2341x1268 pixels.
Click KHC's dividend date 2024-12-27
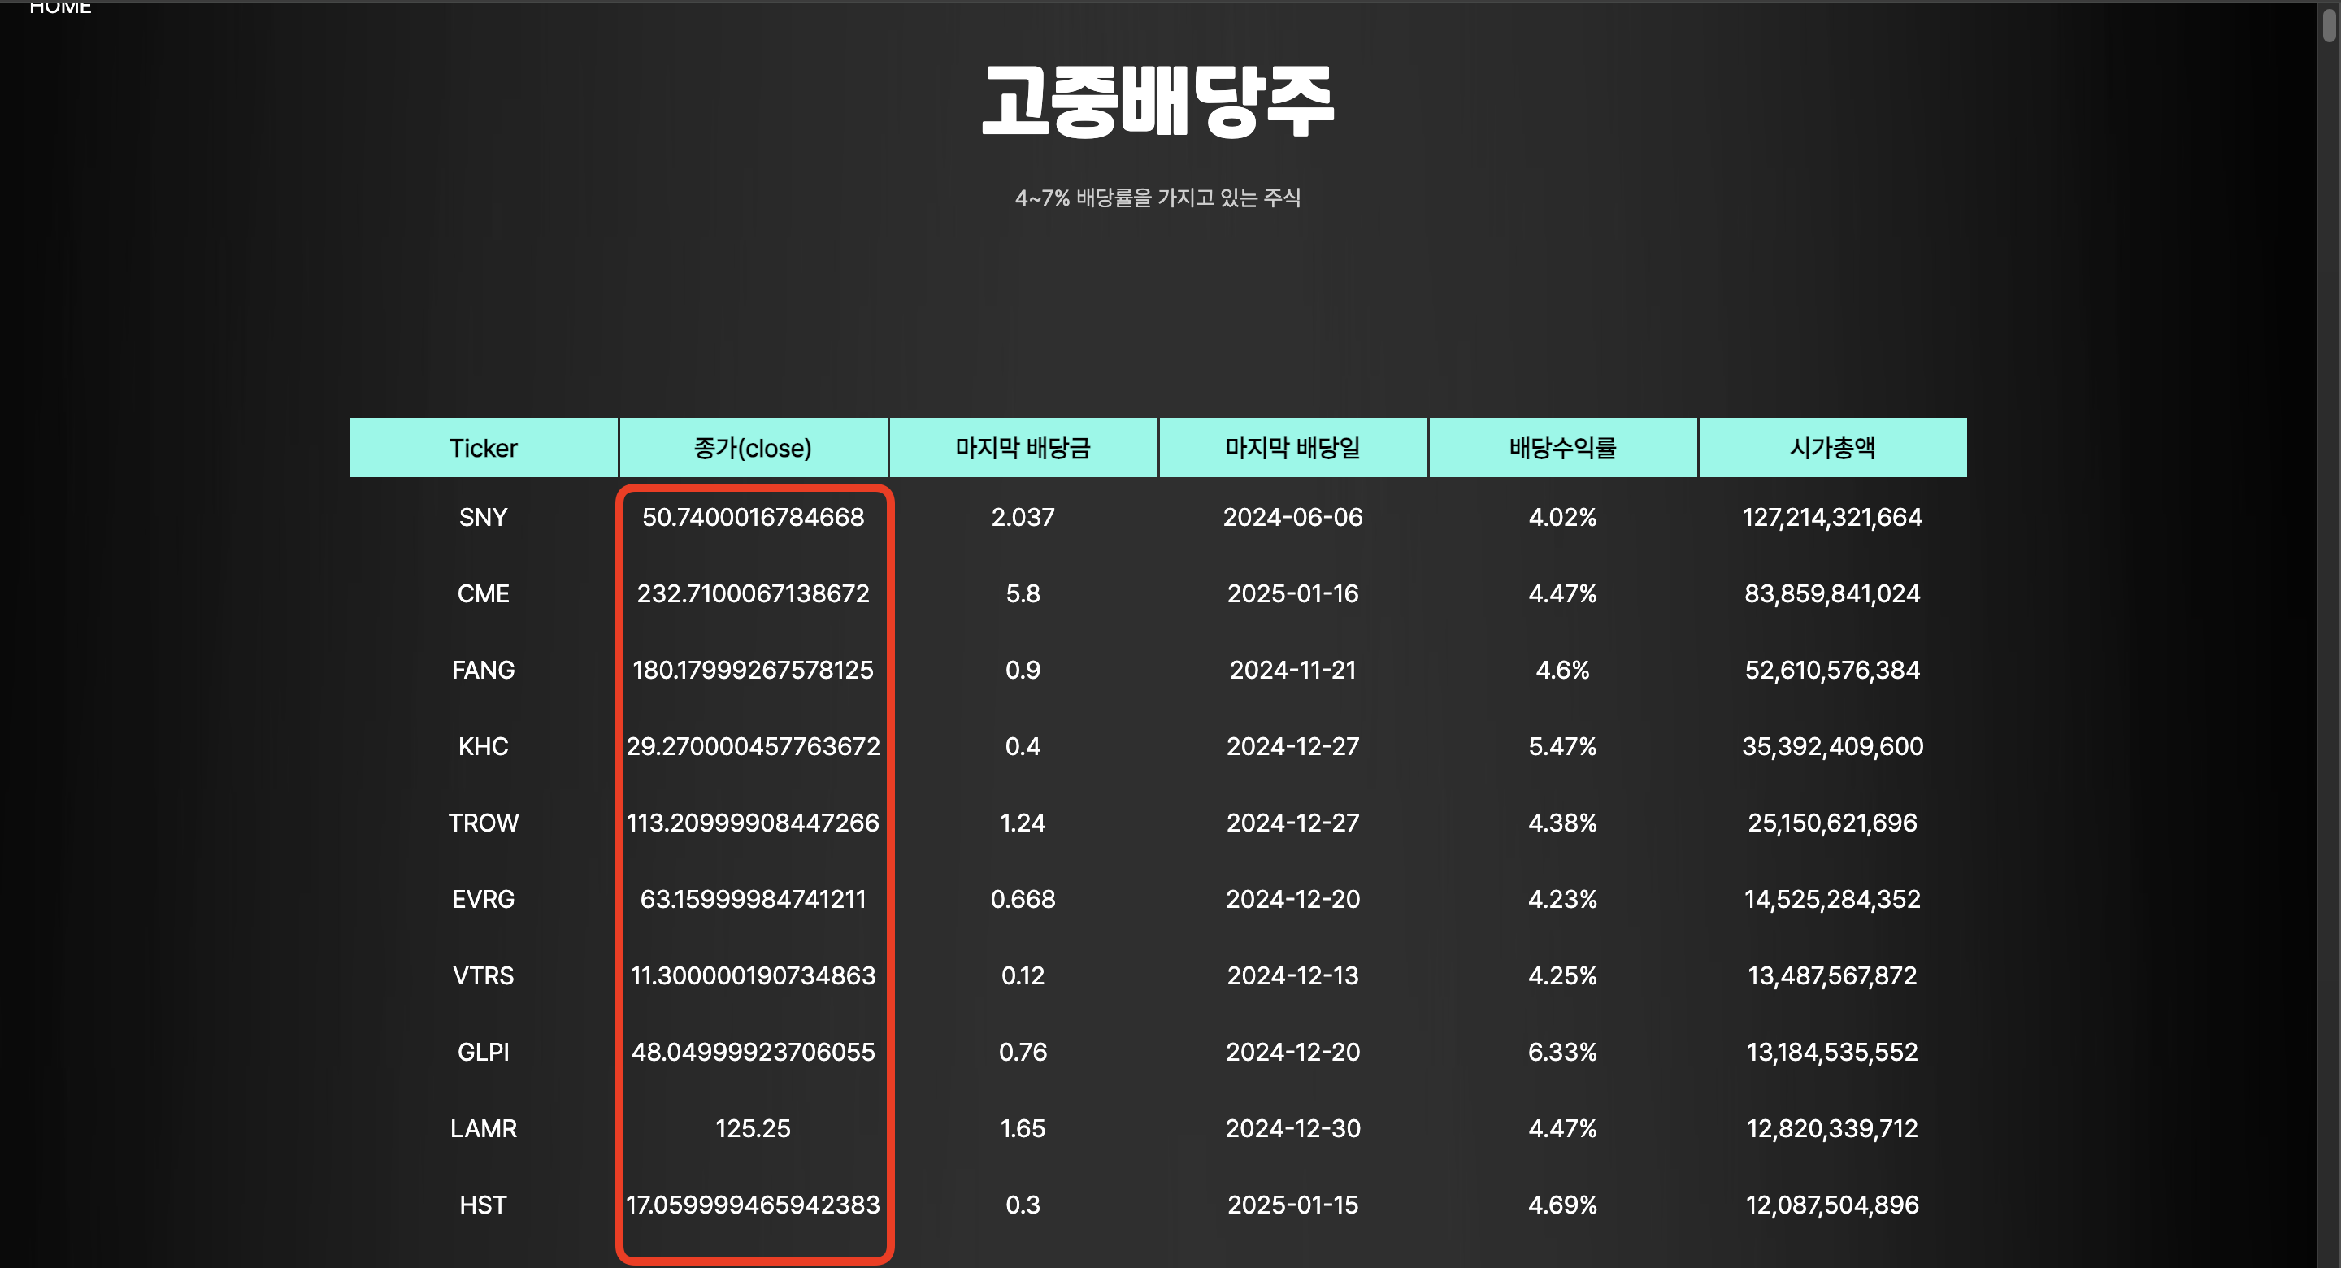point(1293,746)
